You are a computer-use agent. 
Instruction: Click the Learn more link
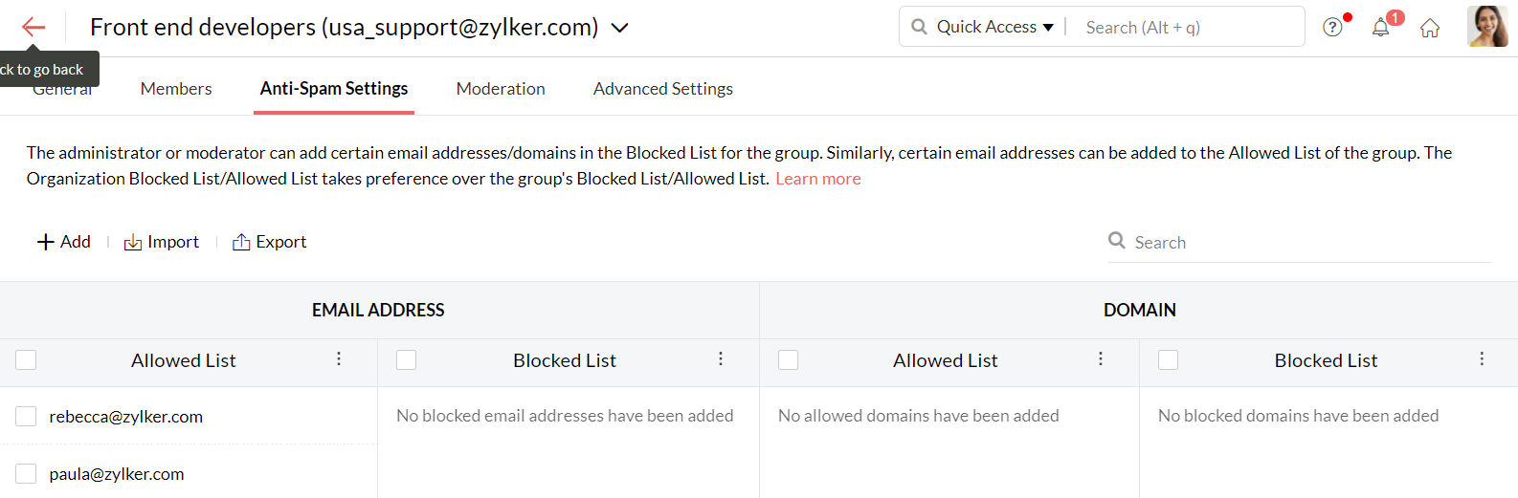point(818,179)
